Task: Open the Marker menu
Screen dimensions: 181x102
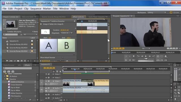Action: [47, 9]
